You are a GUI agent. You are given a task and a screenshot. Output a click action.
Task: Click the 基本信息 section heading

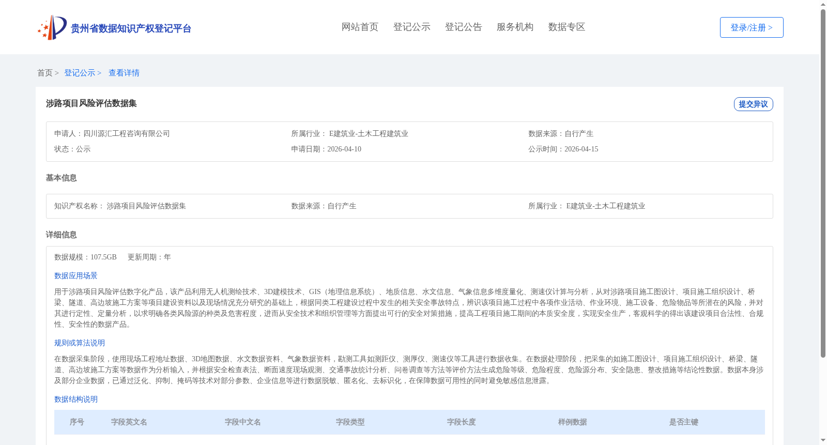[62, 178]
